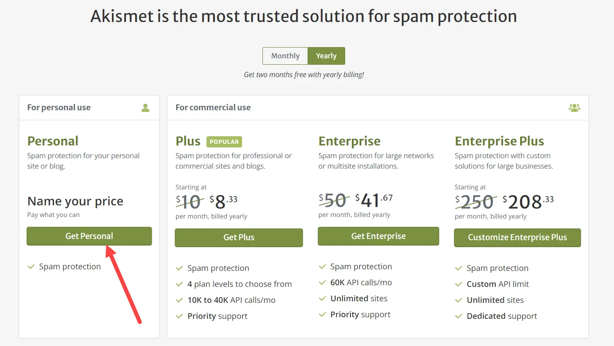The height and width of the screenshot is (346, 614).
Task: Switch billing to Monthly
Action: point(285,56)
